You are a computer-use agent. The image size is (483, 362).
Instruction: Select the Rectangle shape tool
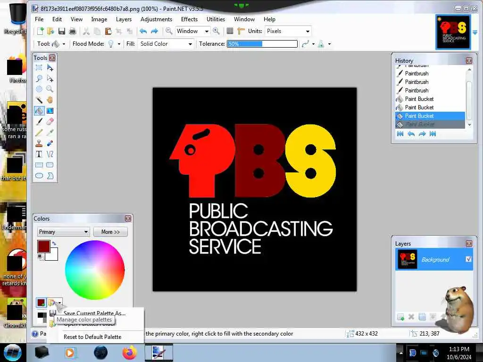click(39, 165)
